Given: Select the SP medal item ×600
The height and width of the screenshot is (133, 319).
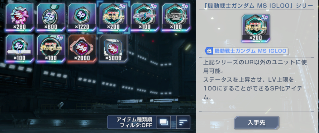Looking at the screenshot, I should tap(51, 17).
